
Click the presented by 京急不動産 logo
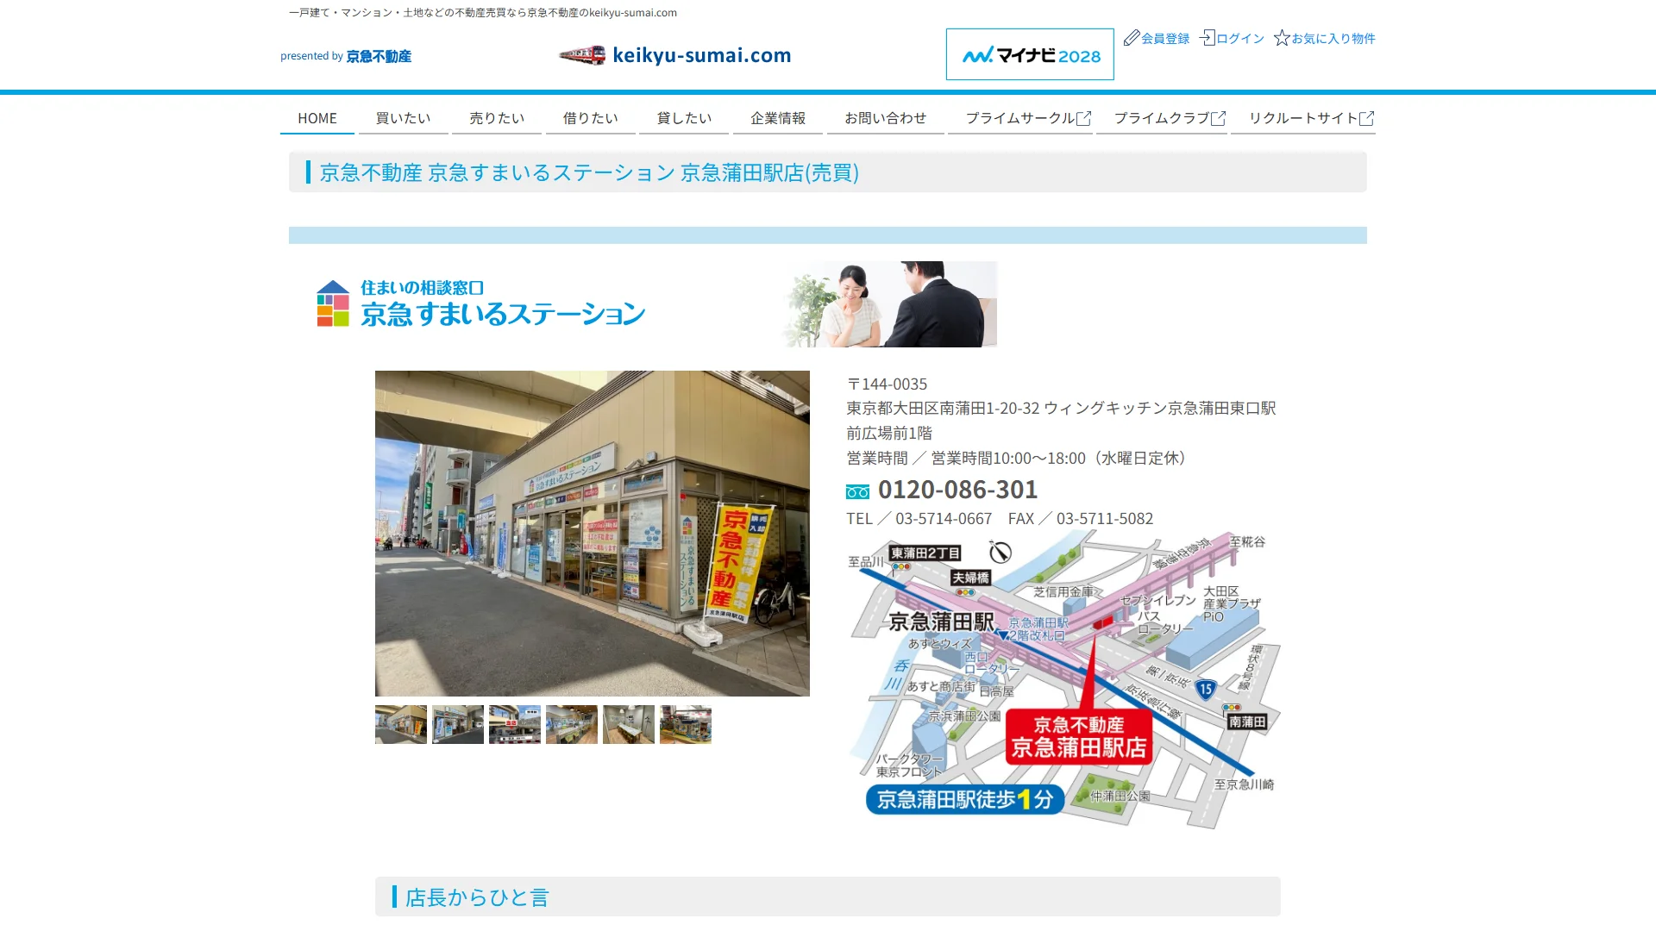point(346,56)
